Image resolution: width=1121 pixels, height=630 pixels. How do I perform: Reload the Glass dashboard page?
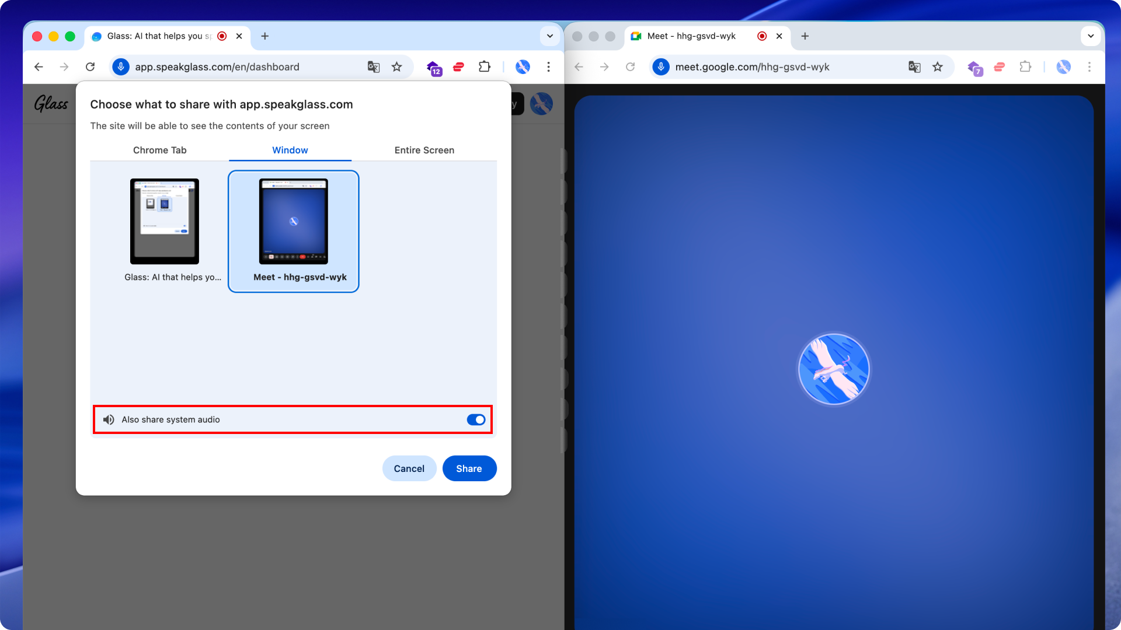[90, 67]
